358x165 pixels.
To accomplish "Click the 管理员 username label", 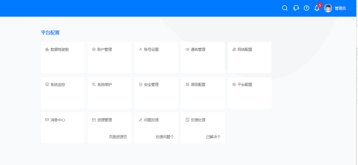I will coord(340,8).
